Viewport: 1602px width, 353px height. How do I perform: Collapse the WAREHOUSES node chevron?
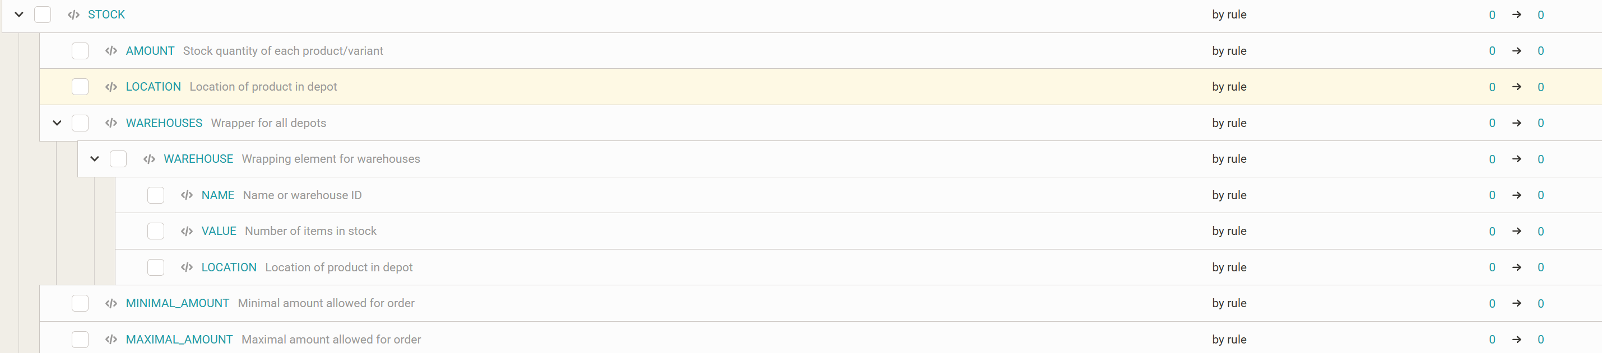[x=57, y=123]
